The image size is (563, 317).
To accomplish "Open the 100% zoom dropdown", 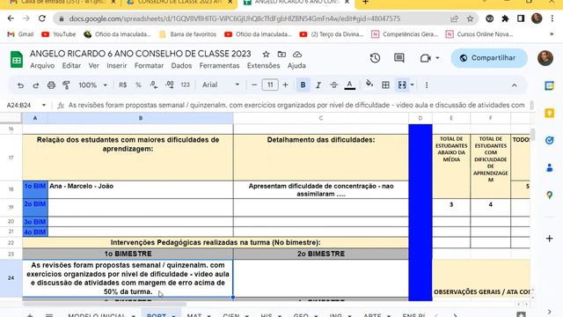I will coord(92,85).
